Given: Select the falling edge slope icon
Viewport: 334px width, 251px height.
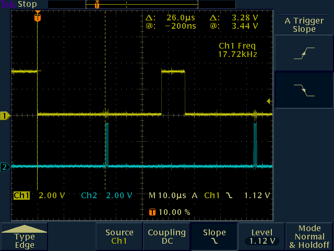Looking at the screenshot, I should point(304,90).
